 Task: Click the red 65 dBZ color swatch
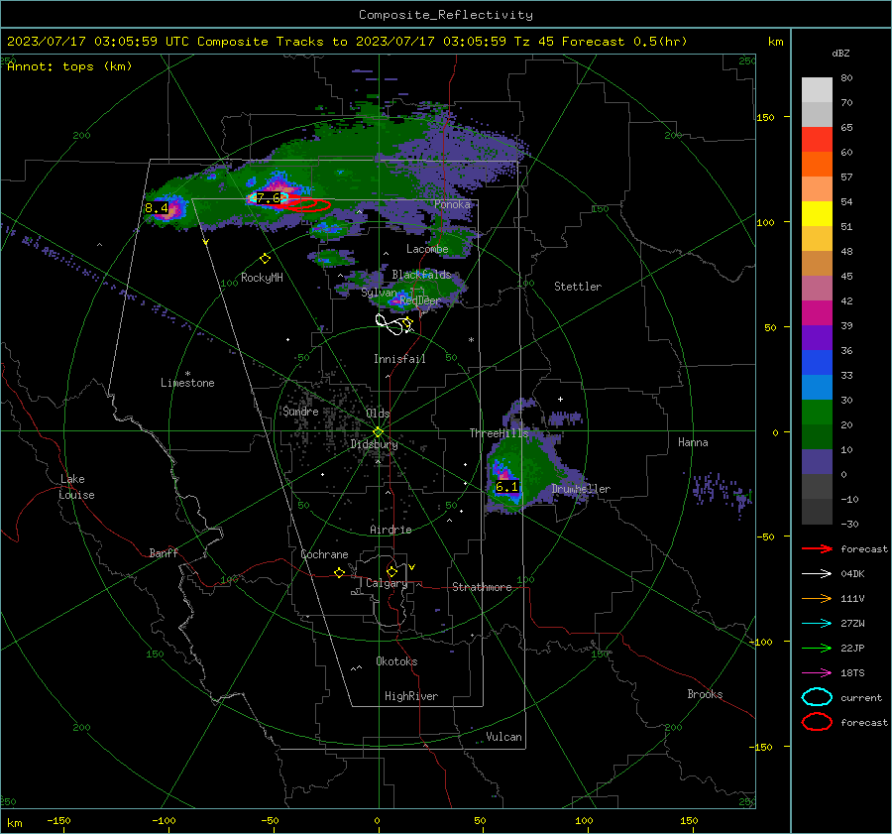pos(817,140)
